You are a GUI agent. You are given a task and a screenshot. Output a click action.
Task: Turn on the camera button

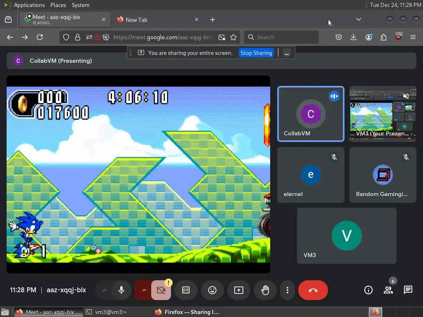point(161,290)
